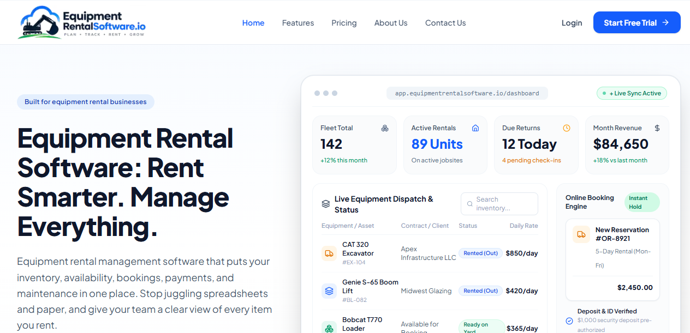Click the Search inventory field
Viewport: 690px width, 333px height.
(x=499, y=204)
